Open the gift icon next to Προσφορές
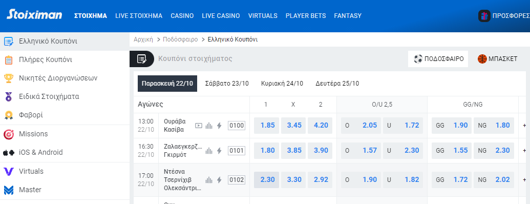 point(484,16)
